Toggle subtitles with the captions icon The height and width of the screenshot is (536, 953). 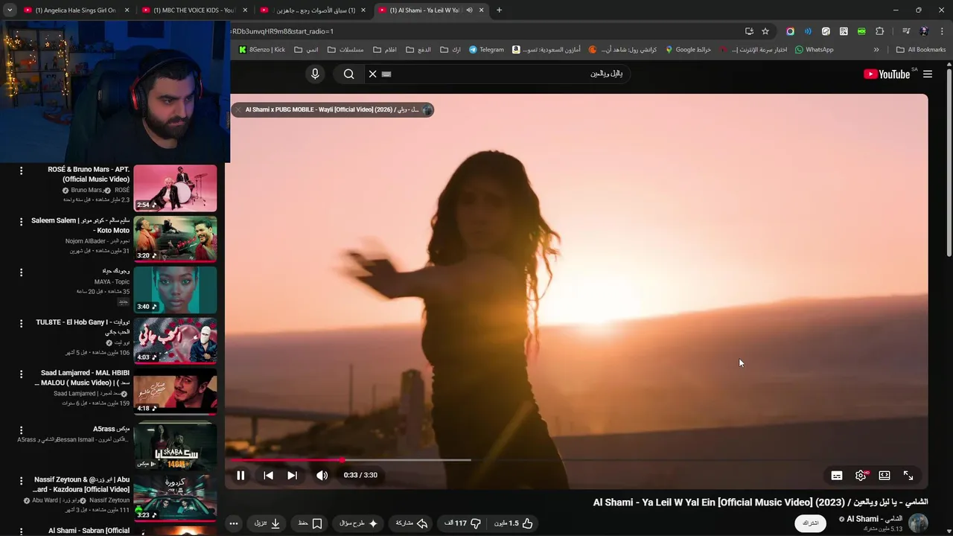pos(837,475)
